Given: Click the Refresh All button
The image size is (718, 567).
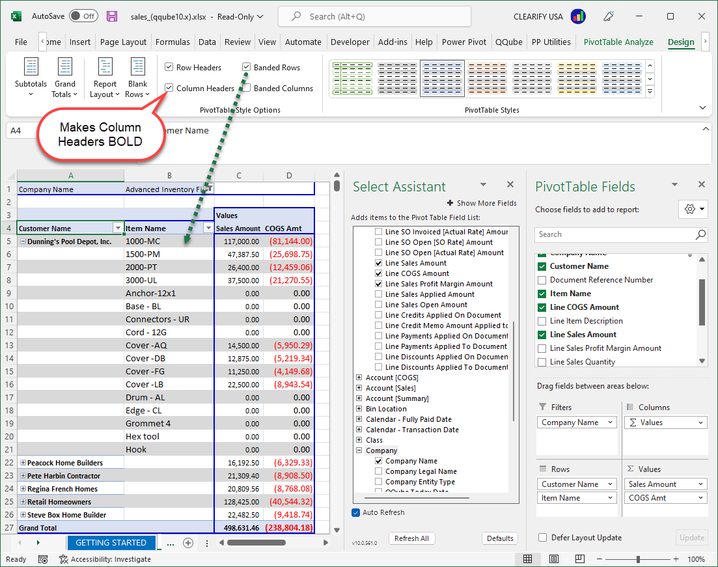Looking at the screenshot, I should point(411,538).
